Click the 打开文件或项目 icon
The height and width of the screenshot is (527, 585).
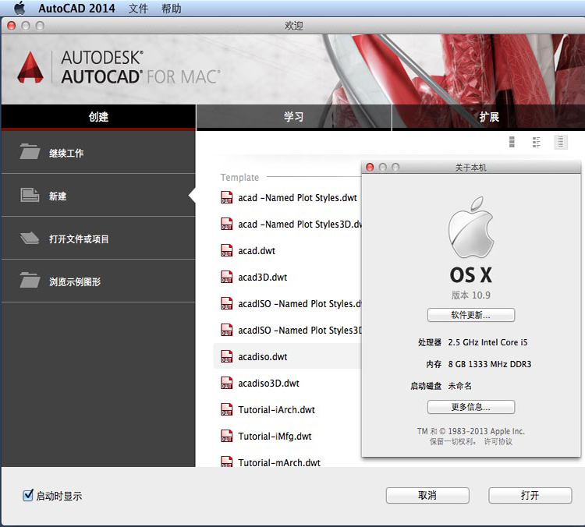[x=30, y=238]
